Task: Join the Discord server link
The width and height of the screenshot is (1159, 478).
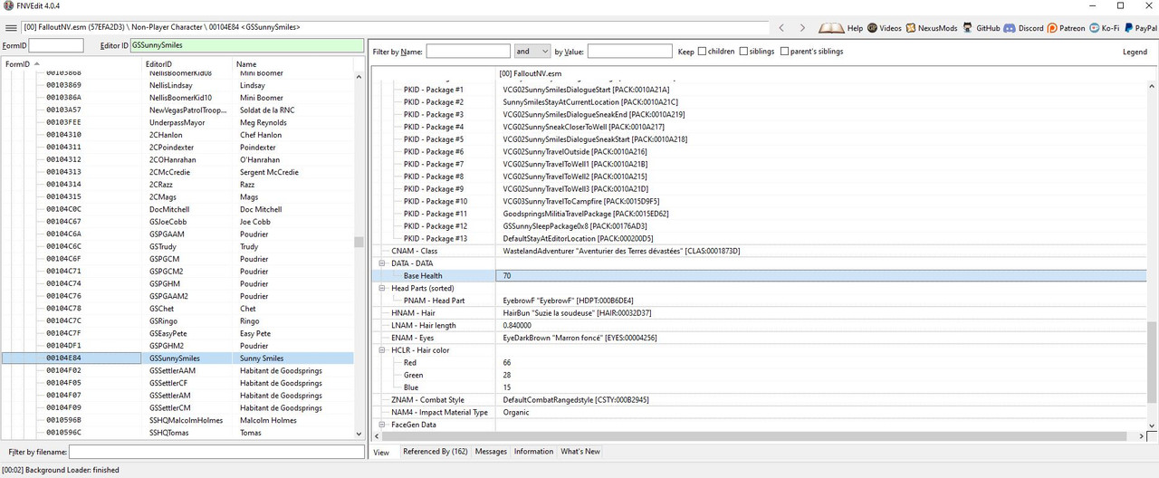Action: (1023, 28)
